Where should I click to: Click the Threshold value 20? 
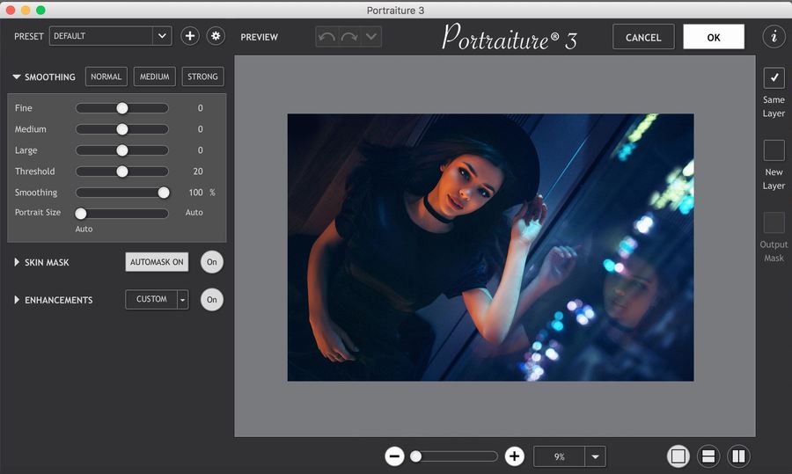coord(198,171)
